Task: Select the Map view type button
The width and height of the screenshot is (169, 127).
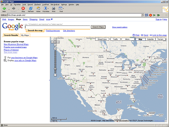Action: [140, 39]
